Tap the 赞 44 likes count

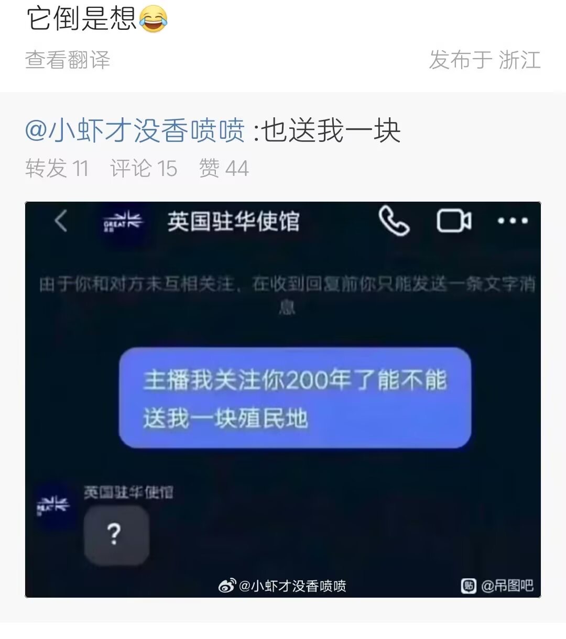point(224,169)
